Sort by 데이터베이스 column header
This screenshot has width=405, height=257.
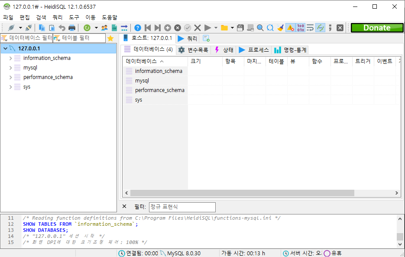(155, 61)
